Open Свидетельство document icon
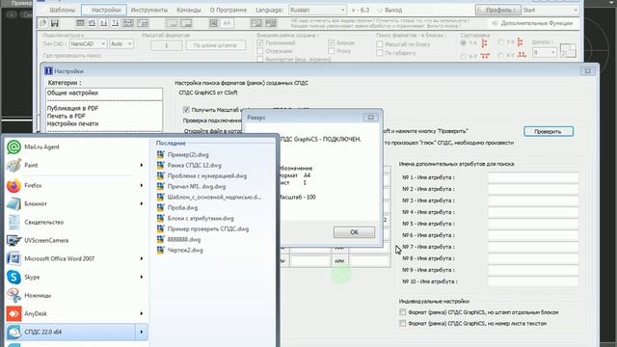This screenshot has width=617, height=347. [x=13, y=222]
